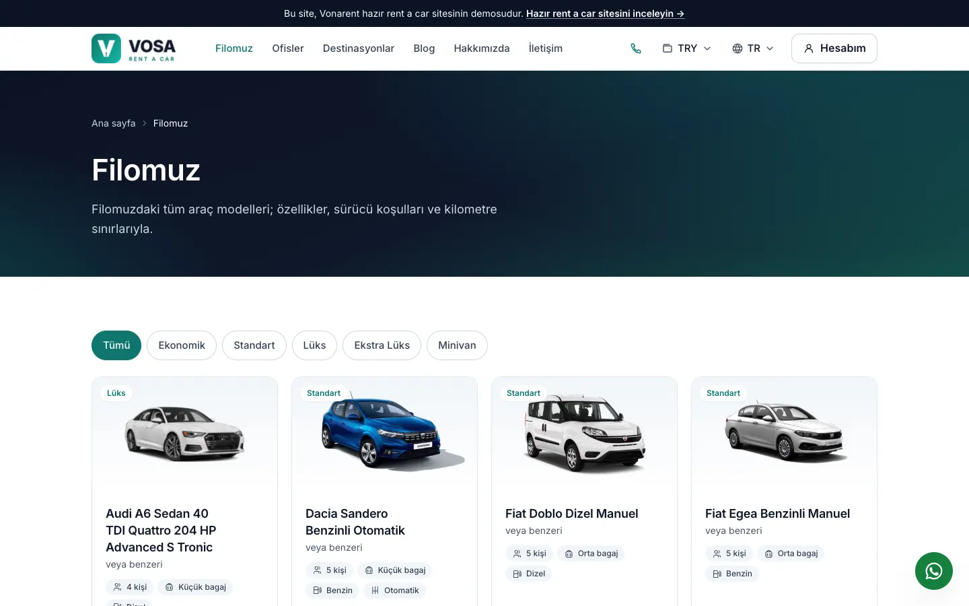
Task: Open the Fiat Doblo van image
Action: 584,434
